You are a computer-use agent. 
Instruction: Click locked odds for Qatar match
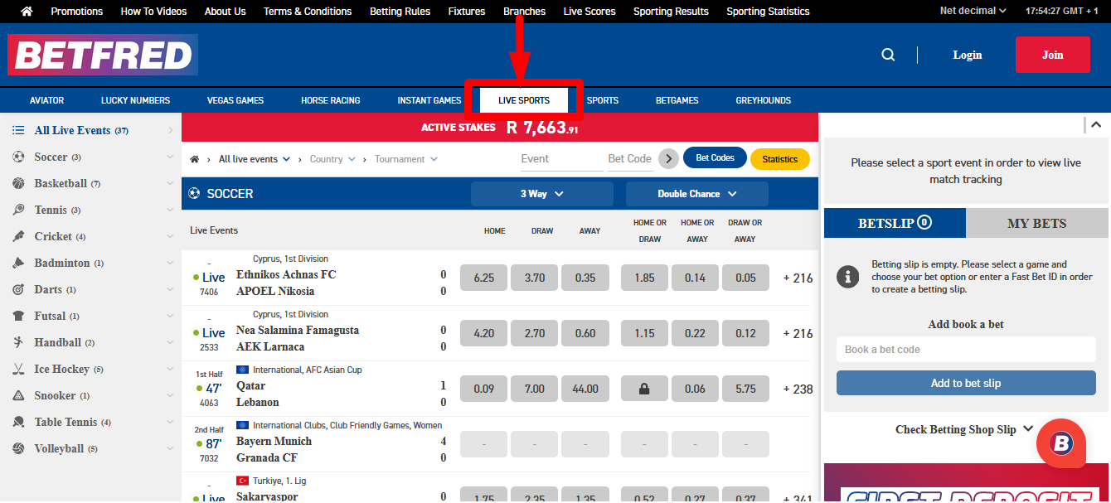click(x=646, y=389)
